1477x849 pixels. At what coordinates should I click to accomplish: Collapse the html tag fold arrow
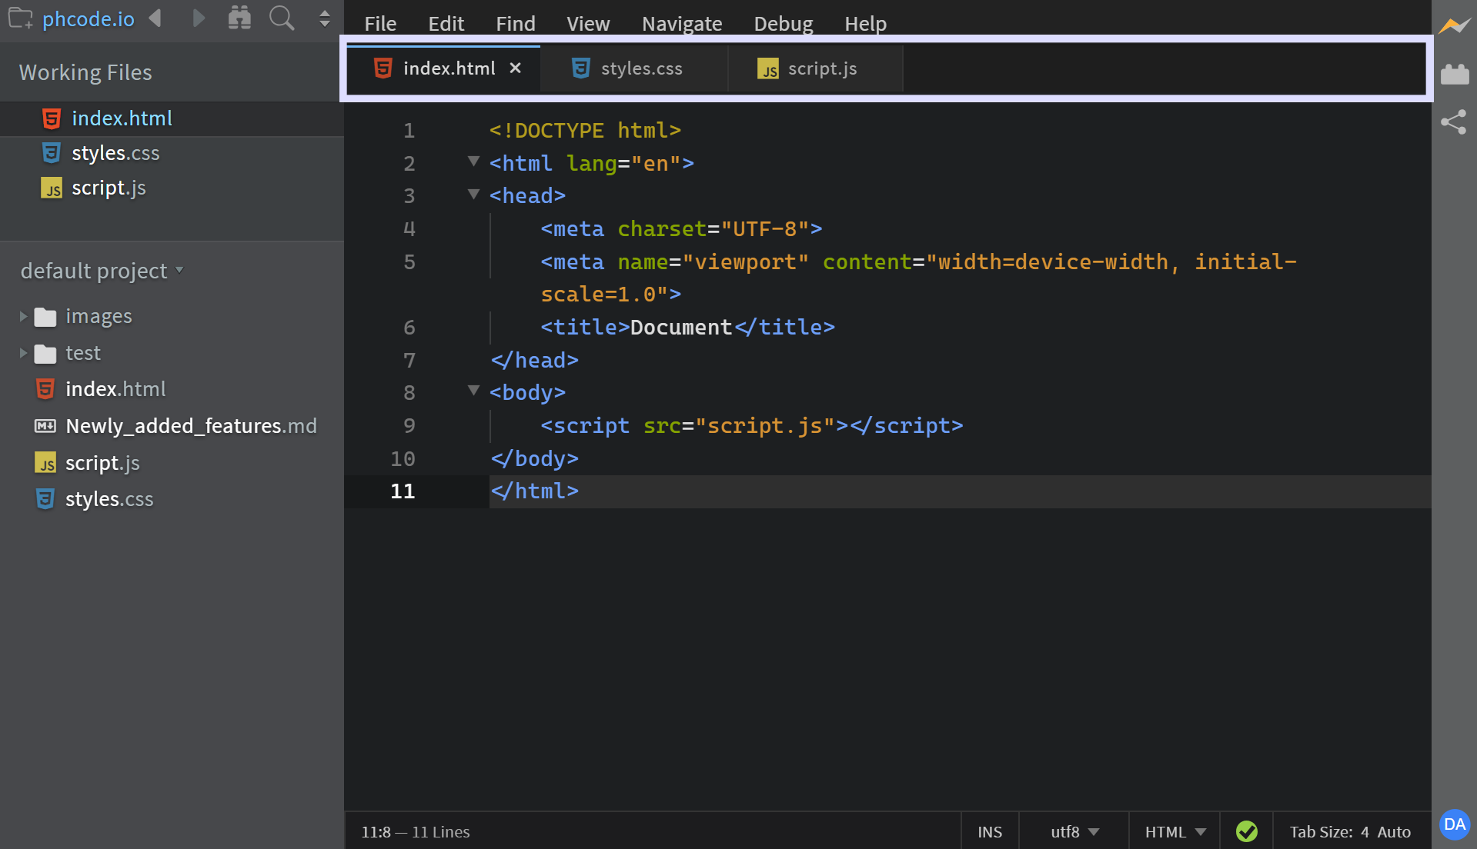click(473, 161)
